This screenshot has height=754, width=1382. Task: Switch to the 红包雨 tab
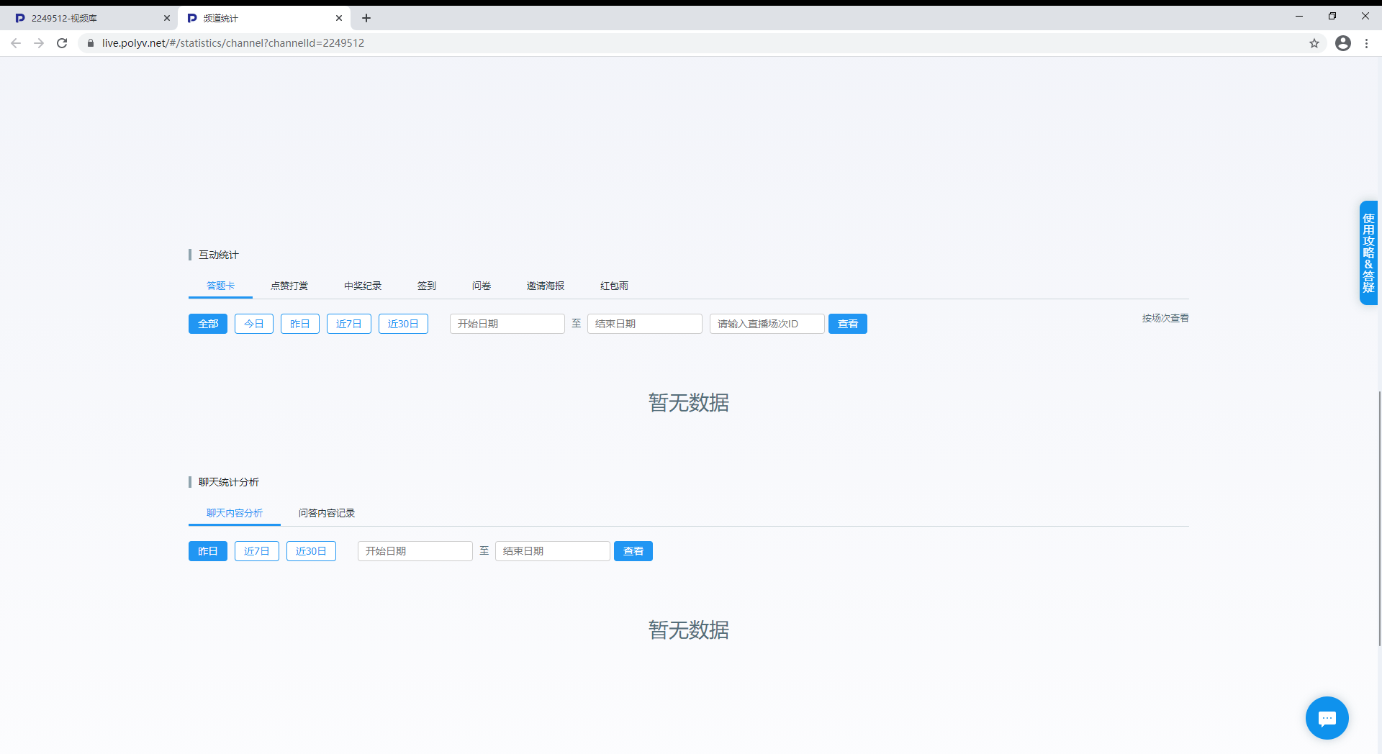click(614, 286)
